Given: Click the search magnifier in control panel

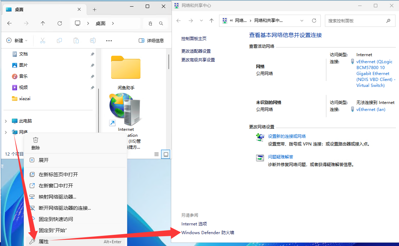Looking at the screenshot, I should click(388, 21).
